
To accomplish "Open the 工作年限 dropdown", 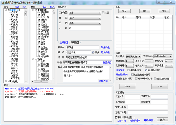I will [85, 13].
